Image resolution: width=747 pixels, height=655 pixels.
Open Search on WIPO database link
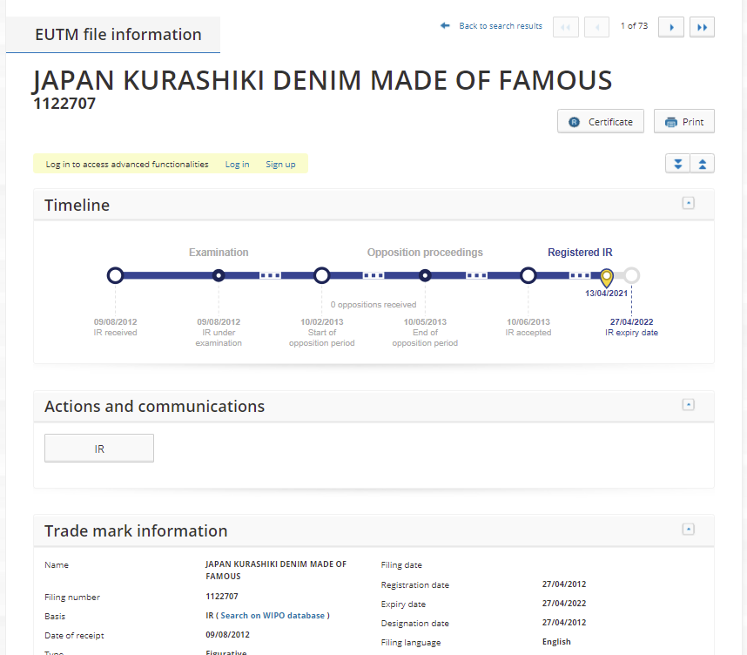(x=273, y=616)
